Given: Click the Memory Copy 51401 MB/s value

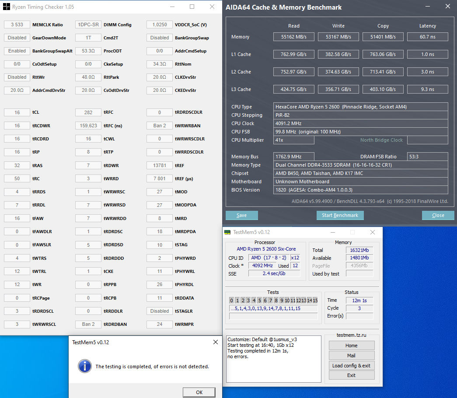Looking at the screenshot, I should [x=383, y=37].
